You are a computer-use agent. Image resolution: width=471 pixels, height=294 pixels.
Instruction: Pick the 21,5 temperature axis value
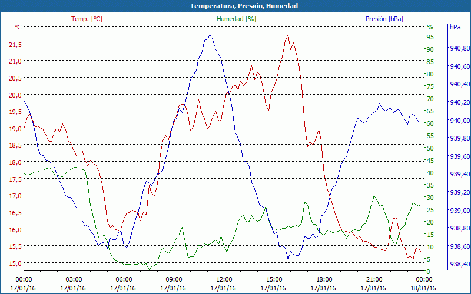click(15, 45)
